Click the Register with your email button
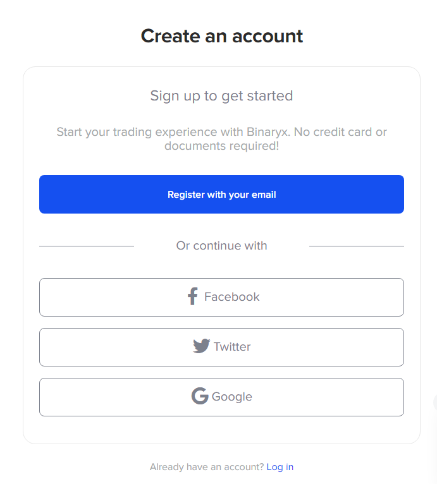 coord(221,194)
